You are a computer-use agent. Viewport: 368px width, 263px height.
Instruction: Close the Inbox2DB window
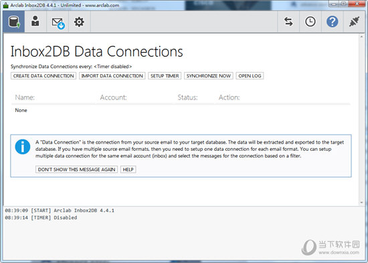point(357,4)
